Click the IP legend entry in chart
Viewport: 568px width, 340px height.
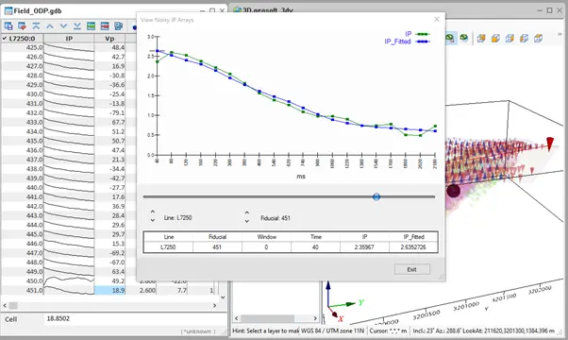pos(417,34)
